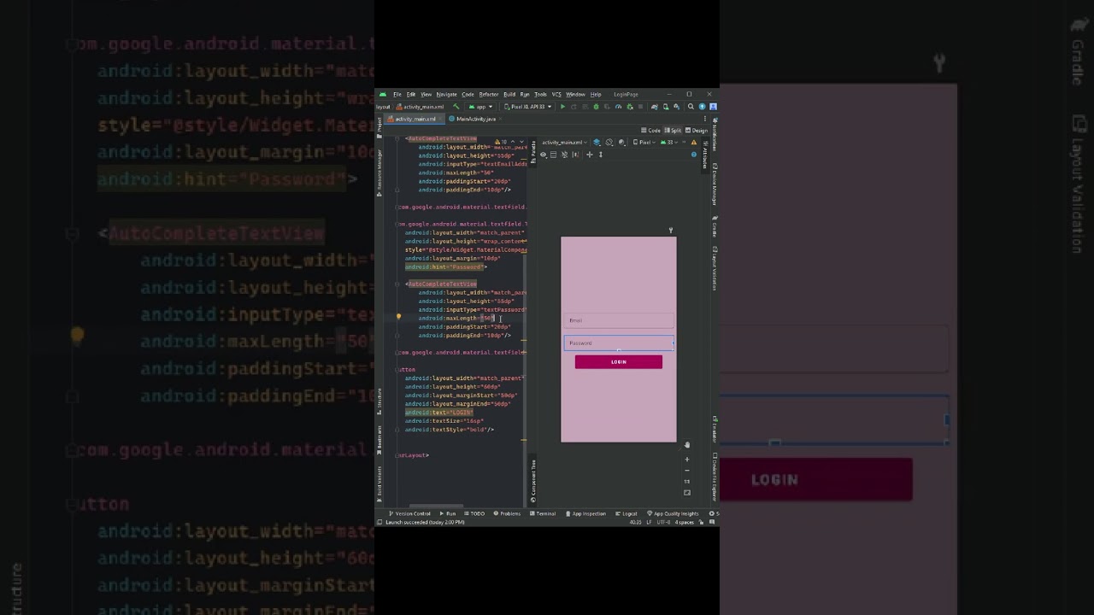Open the Notifications tool window
The image size is (1094, 615).
tap(715, 134)
